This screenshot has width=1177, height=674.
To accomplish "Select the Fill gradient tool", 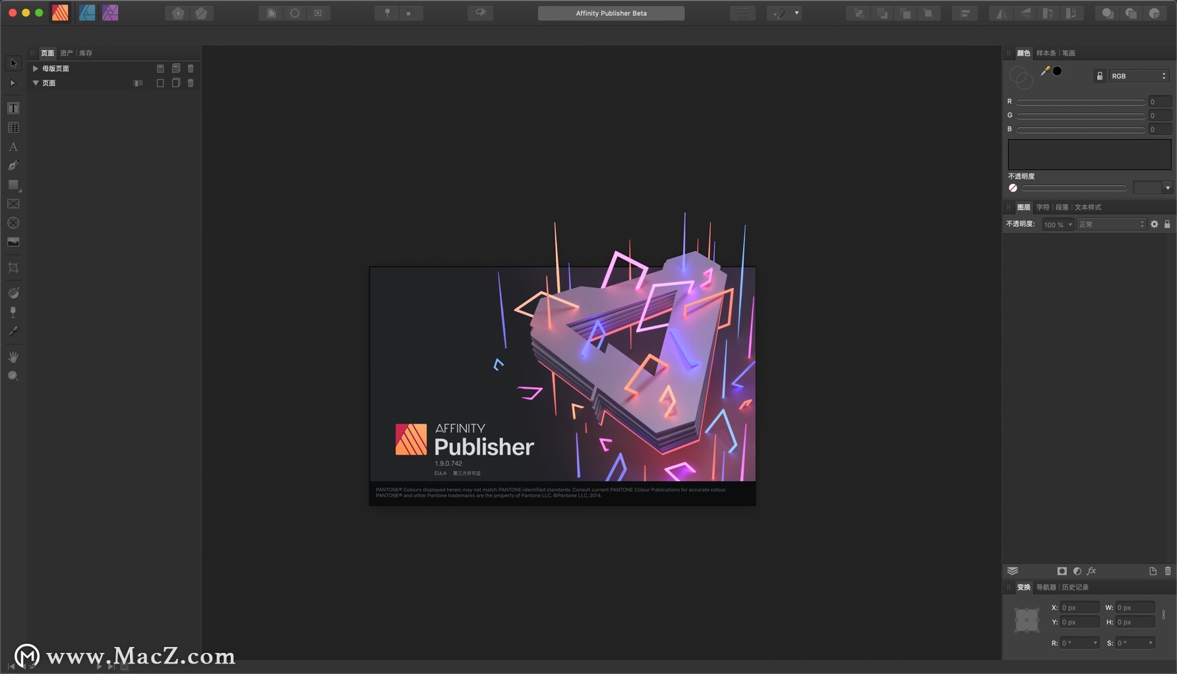I will pyautogui.click(x=13, y=293).
